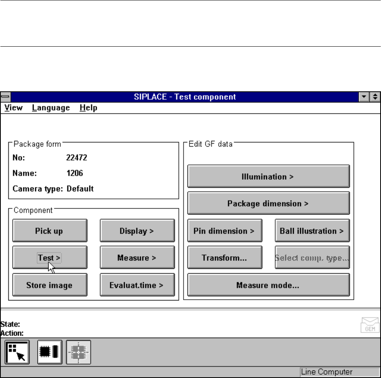Open Package dimension settings
Screen dimensions: 381x378
coord(268,203)
